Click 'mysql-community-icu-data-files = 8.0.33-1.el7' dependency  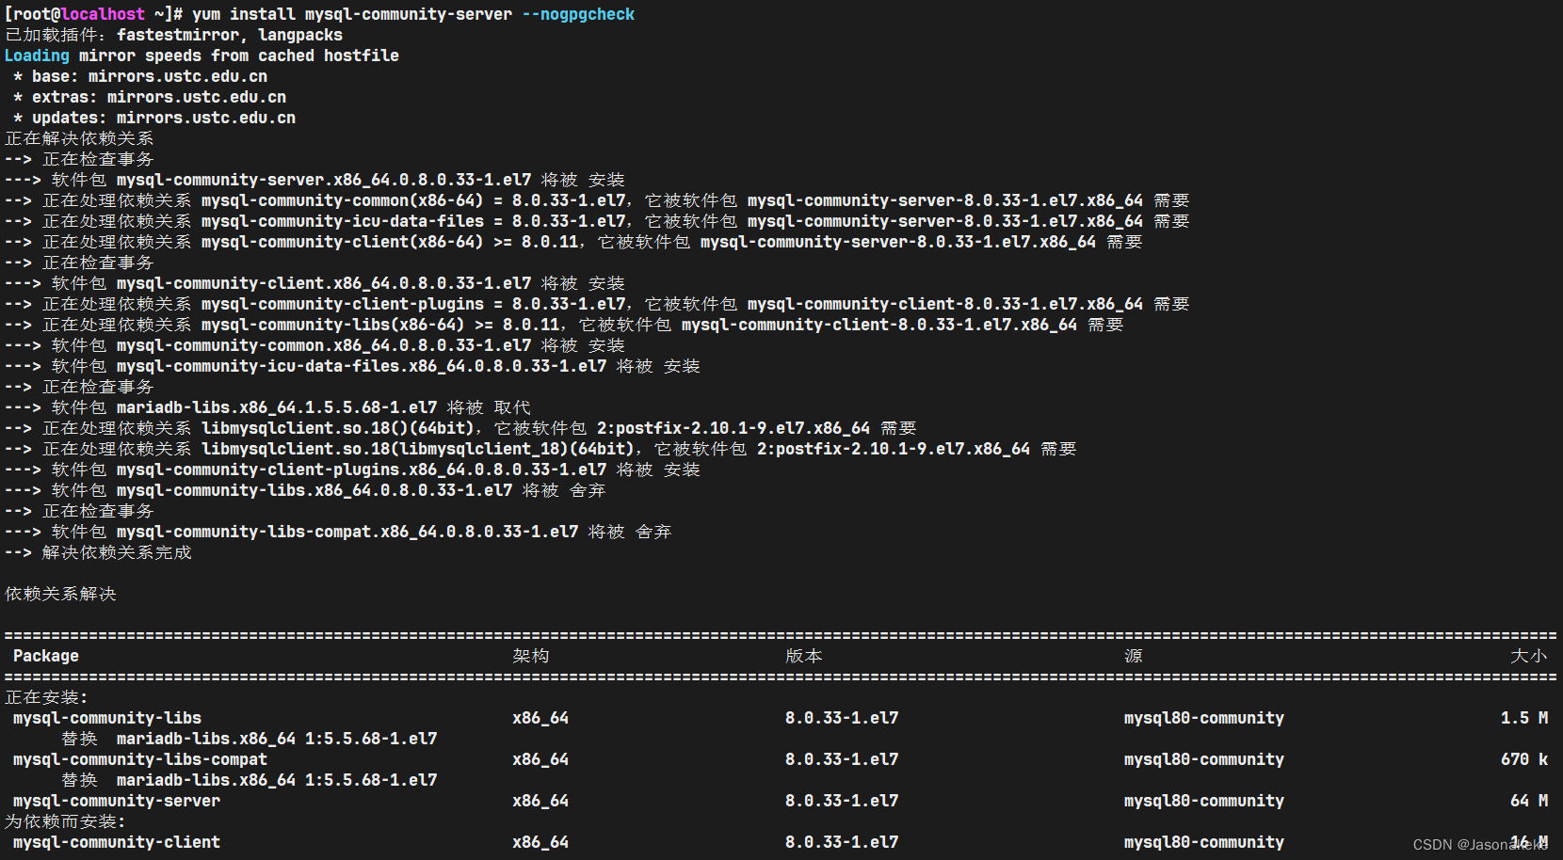[413, 221]
